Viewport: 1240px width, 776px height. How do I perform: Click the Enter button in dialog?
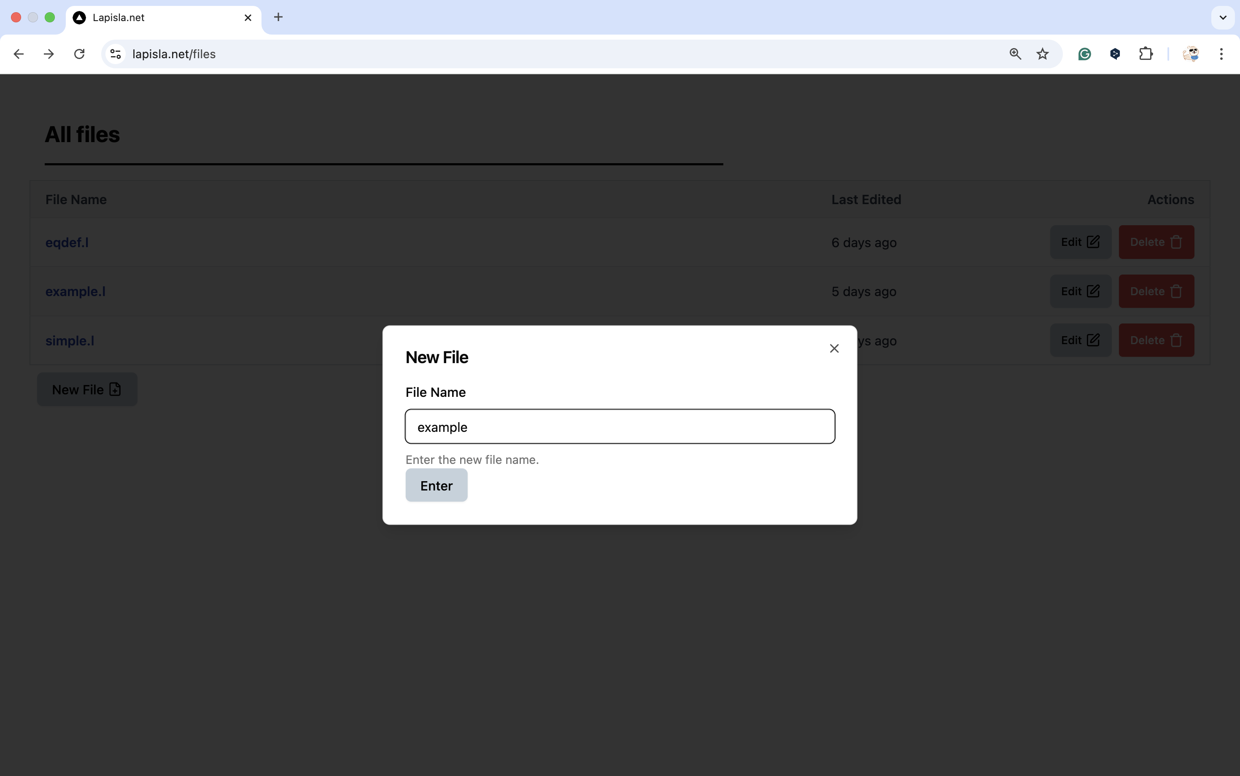tap(436, 485)
